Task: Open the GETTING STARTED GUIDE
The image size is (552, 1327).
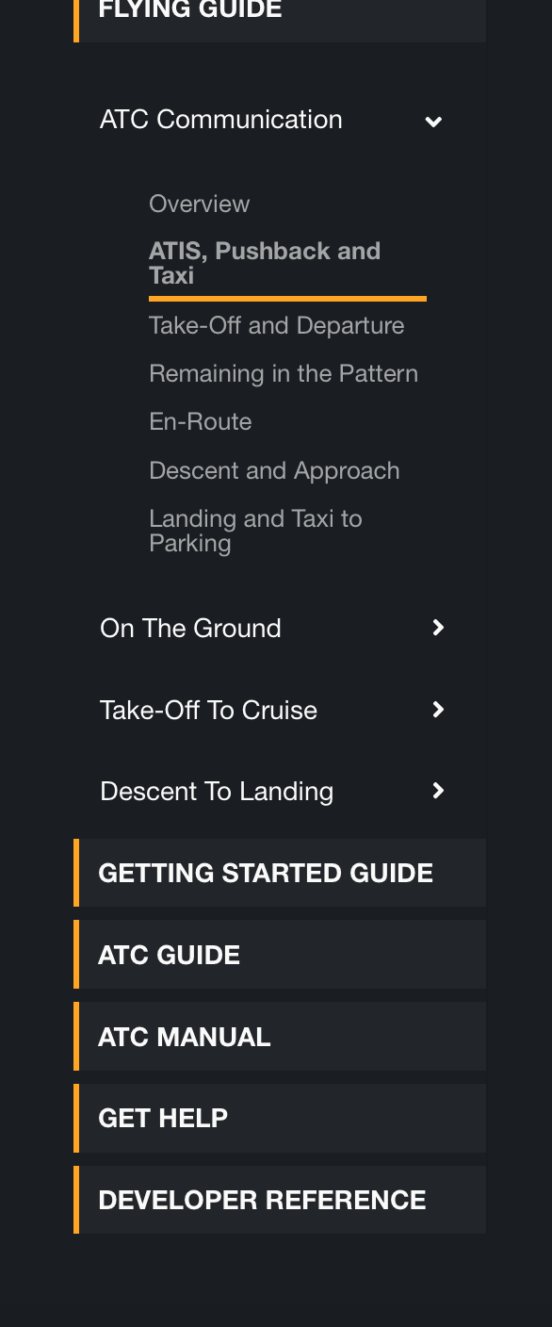Action: coord(266,873)
